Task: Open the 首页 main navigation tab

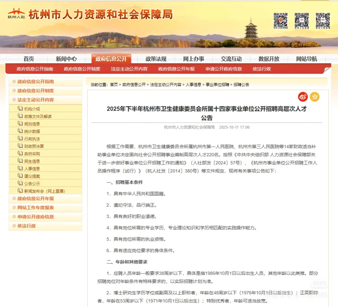Action: (x=29, y=59)
